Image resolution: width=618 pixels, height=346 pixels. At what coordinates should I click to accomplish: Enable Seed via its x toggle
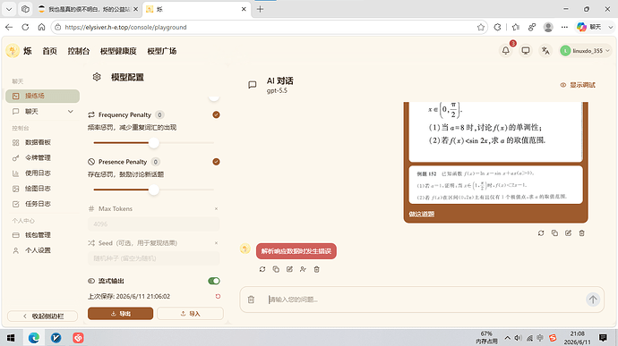click(216, 243)
